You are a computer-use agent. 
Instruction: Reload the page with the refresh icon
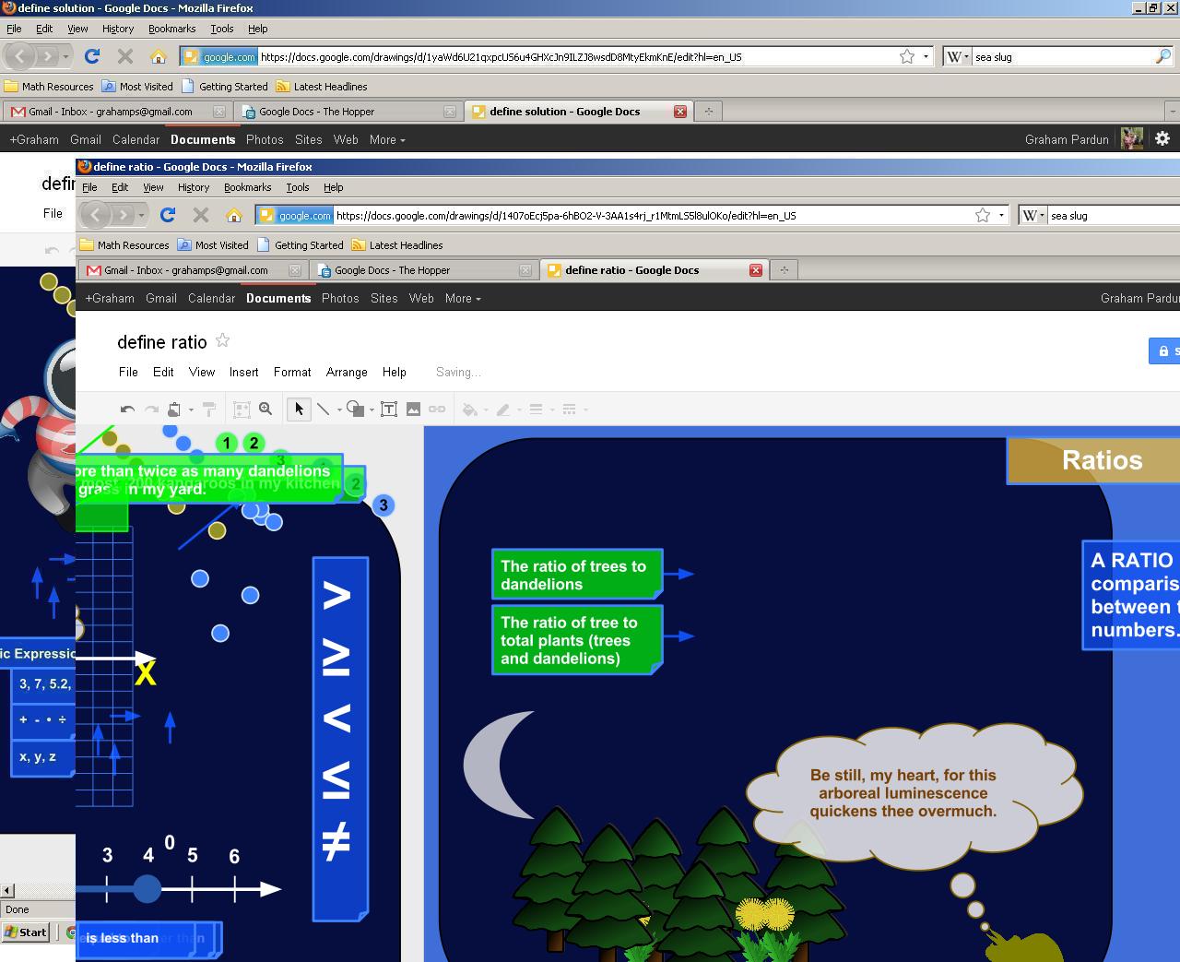click(167, 215)
